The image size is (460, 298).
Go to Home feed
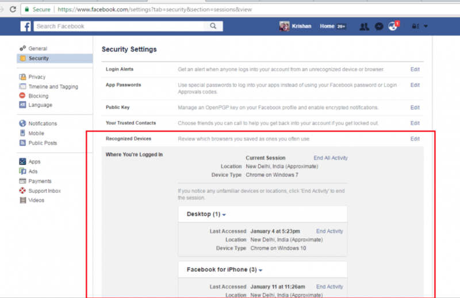tap(327, 26)
